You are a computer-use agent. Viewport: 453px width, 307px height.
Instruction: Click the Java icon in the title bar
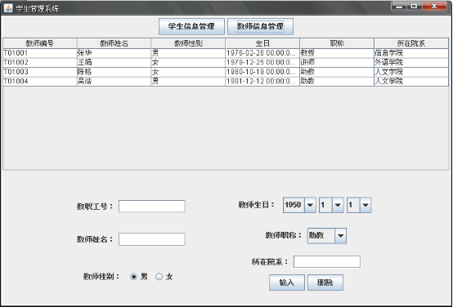click(x=8, y=8)
